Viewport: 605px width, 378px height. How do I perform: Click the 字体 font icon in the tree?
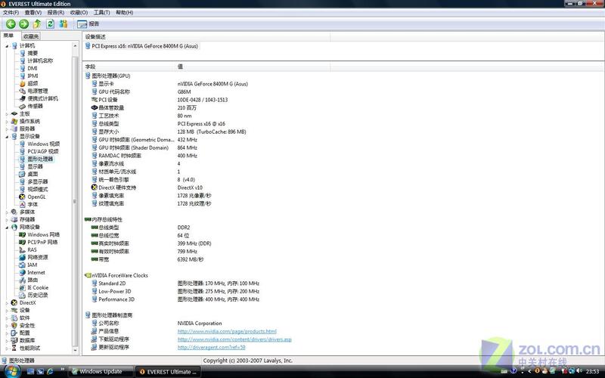(x=23, y=204)
